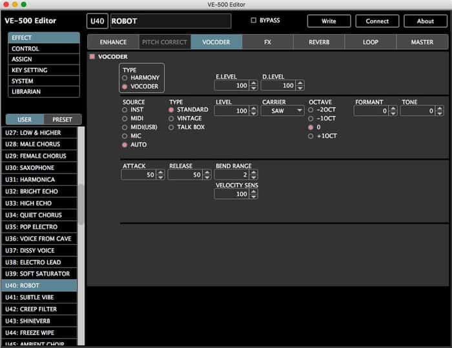Viewport: 452px width, 348px height.
Task: Decrease TONE value down arrow
Action: (439, 113)
